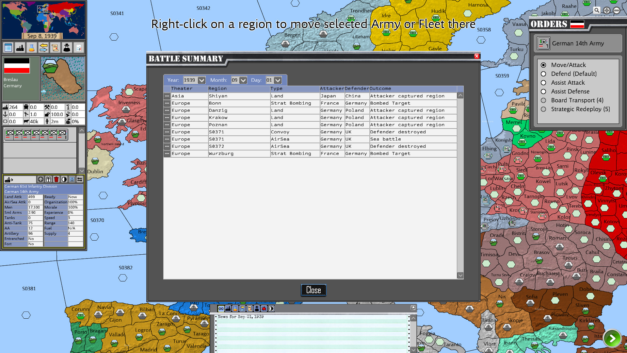Expand the Day dropdown in Battle Summary
627x353 pixels.
278,80
